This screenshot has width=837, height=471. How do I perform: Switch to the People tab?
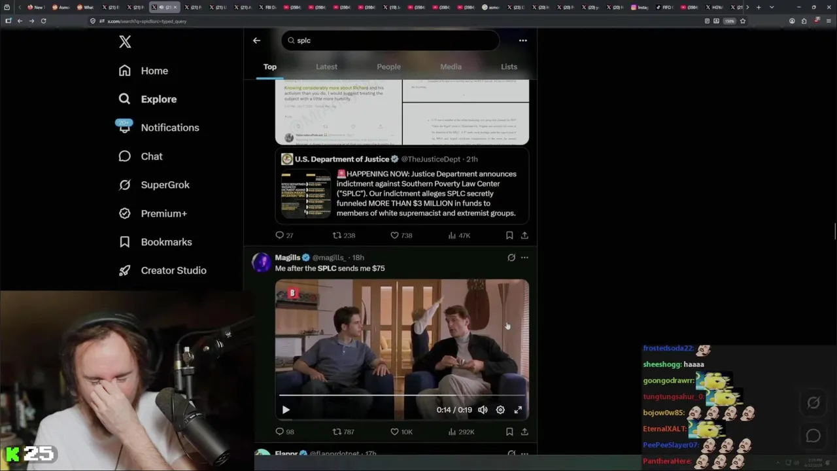click(x=388, y=67)
